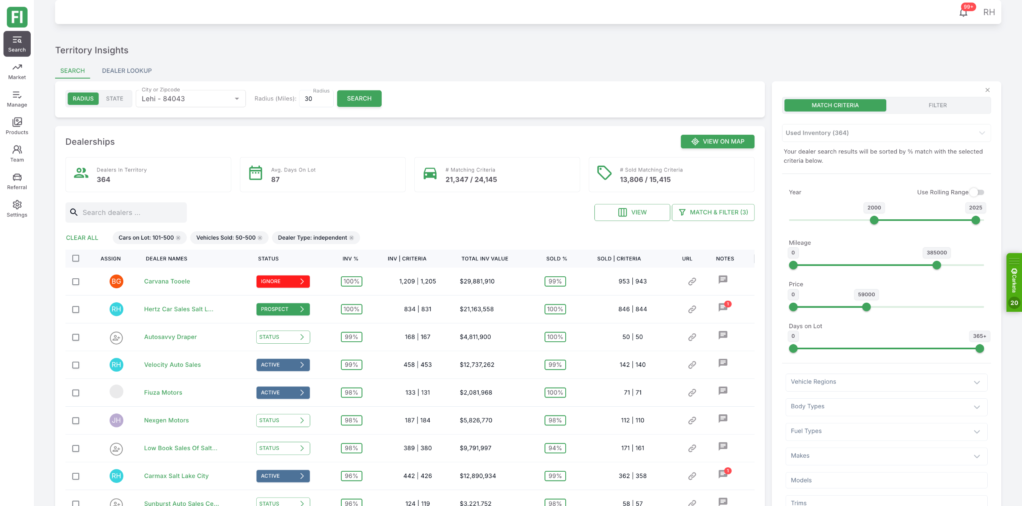The image size is (1022, 506).
Task: Open URL link icon for Carvana Tooele
Action: 692,282
